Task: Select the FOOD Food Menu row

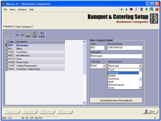Action: 35,52
